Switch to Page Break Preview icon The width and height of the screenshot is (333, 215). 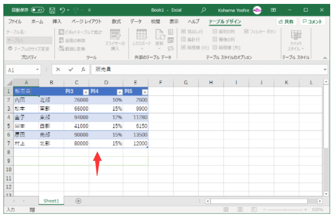(254, 209)
